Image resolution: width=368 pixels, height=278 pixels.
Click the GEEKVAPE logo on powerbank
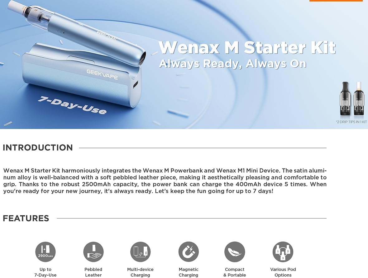(102, 74)
